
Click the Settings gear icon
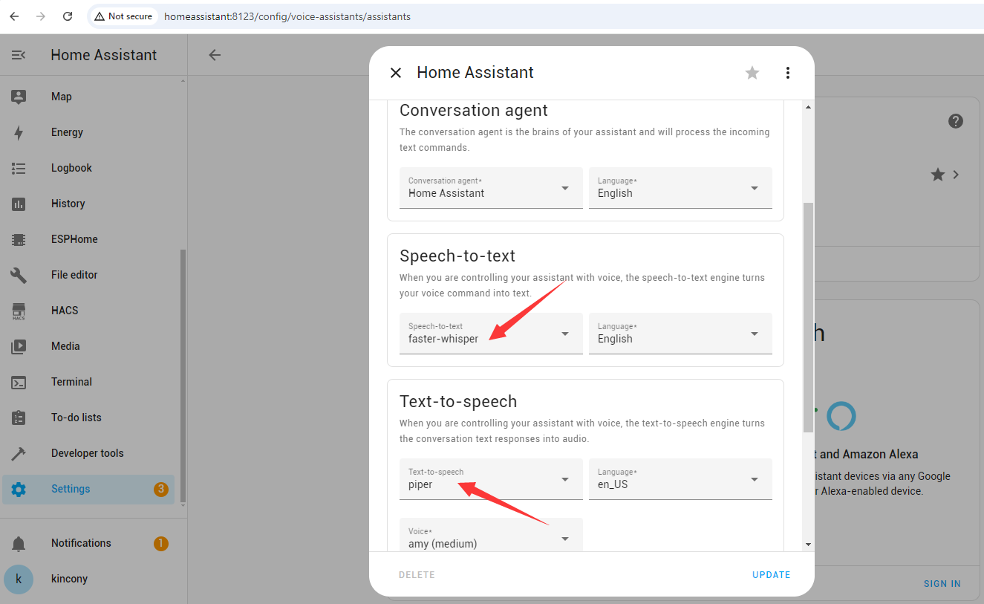coord(19,489)
